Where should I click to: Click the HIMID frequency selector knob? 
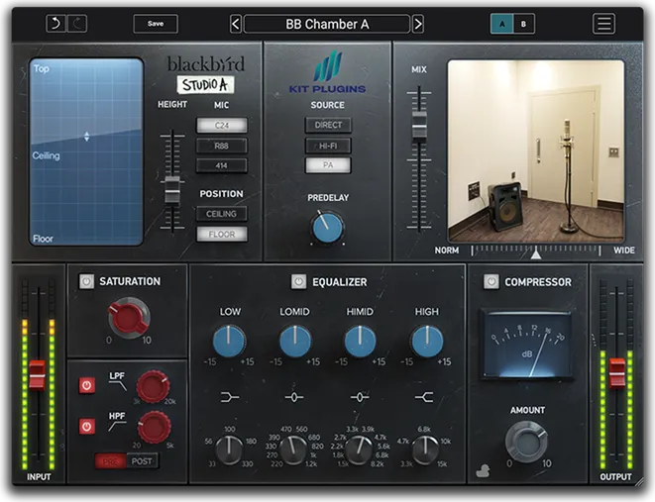(x=359, y=450)
